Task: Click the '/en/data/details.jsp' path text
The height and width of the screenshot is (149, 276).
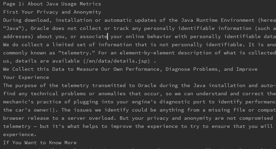Action: click(117, 61)
